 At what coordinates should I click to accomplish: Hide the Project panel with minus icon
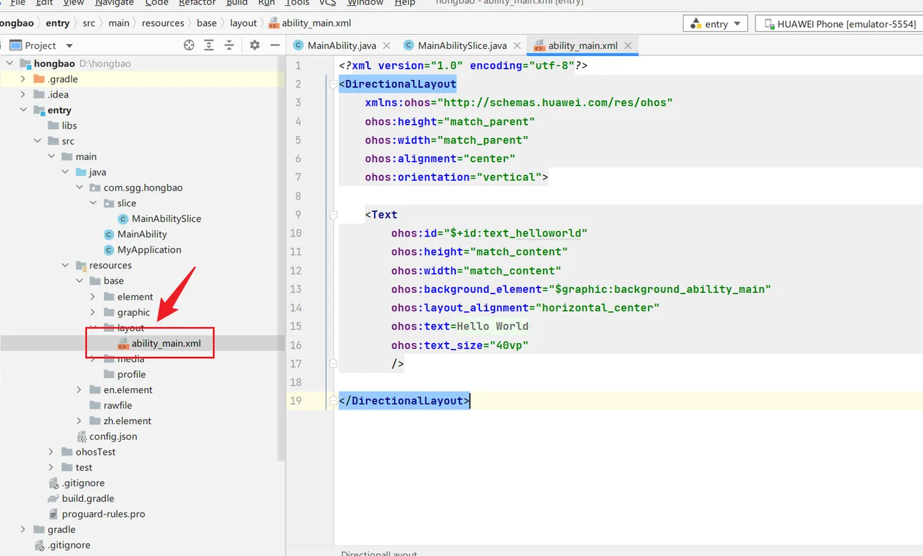pos(275,45)
